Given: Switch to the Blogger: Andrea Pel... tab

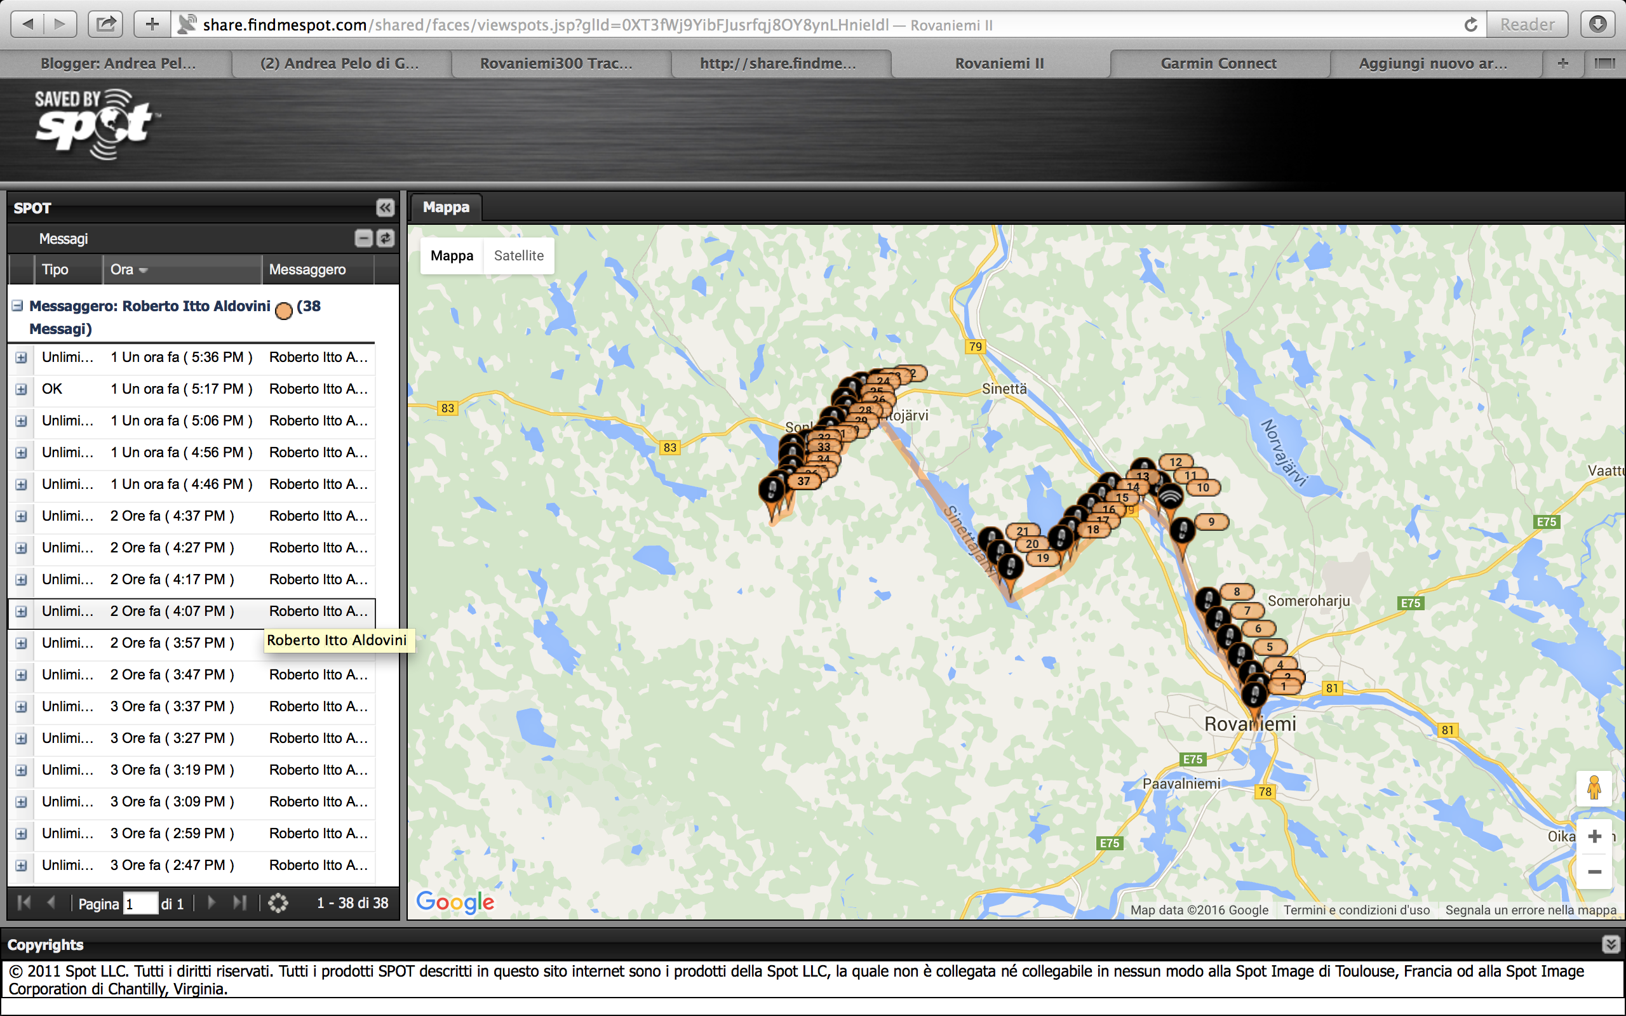Looking at the screenshot, I should tap(118, 63).
